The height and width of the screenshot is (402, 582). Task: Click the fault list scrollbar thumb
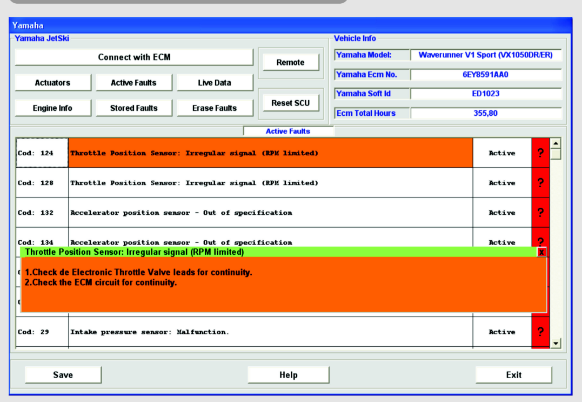[556, 154]
